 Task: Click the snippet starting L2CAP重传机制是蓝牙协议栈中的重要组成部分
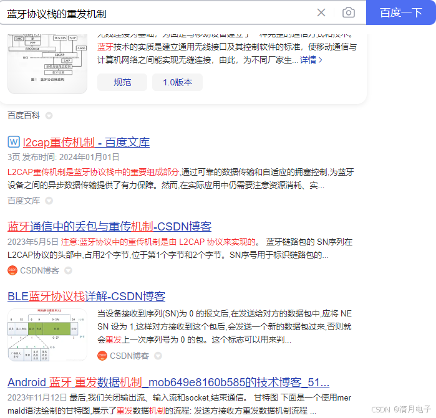pos(181,179)
